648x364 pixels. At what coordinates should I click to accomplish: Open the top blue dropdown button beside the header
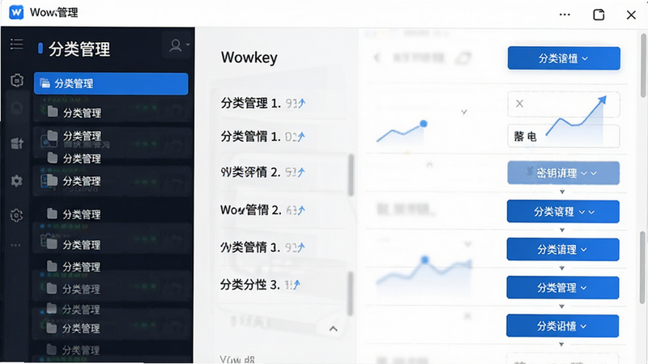tap(564, 58)
